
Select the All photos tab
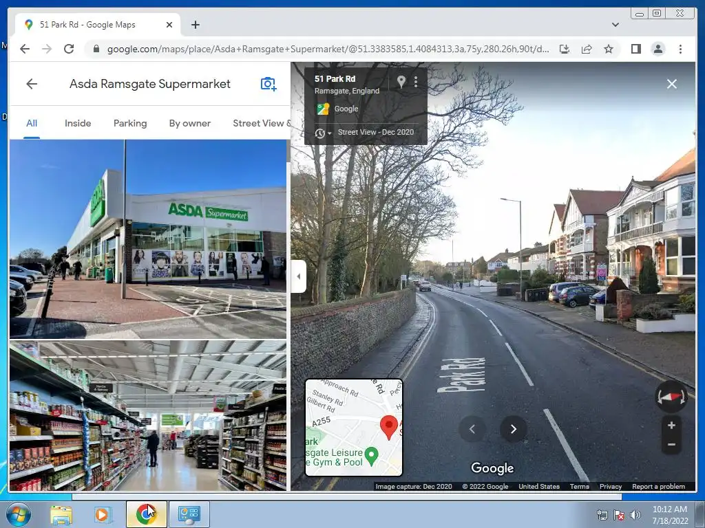tap(32, 123)
